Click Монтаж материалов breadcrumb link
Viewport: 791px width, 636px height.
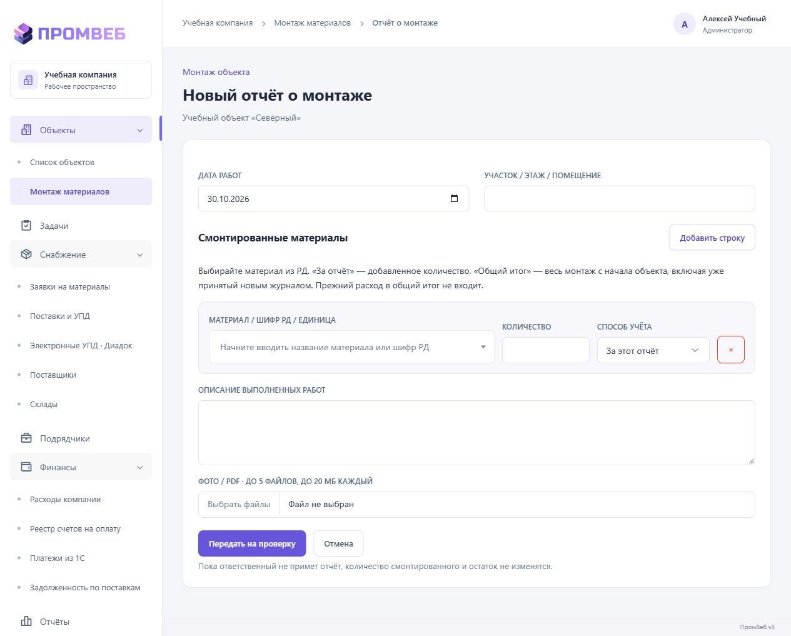(313, 23)
